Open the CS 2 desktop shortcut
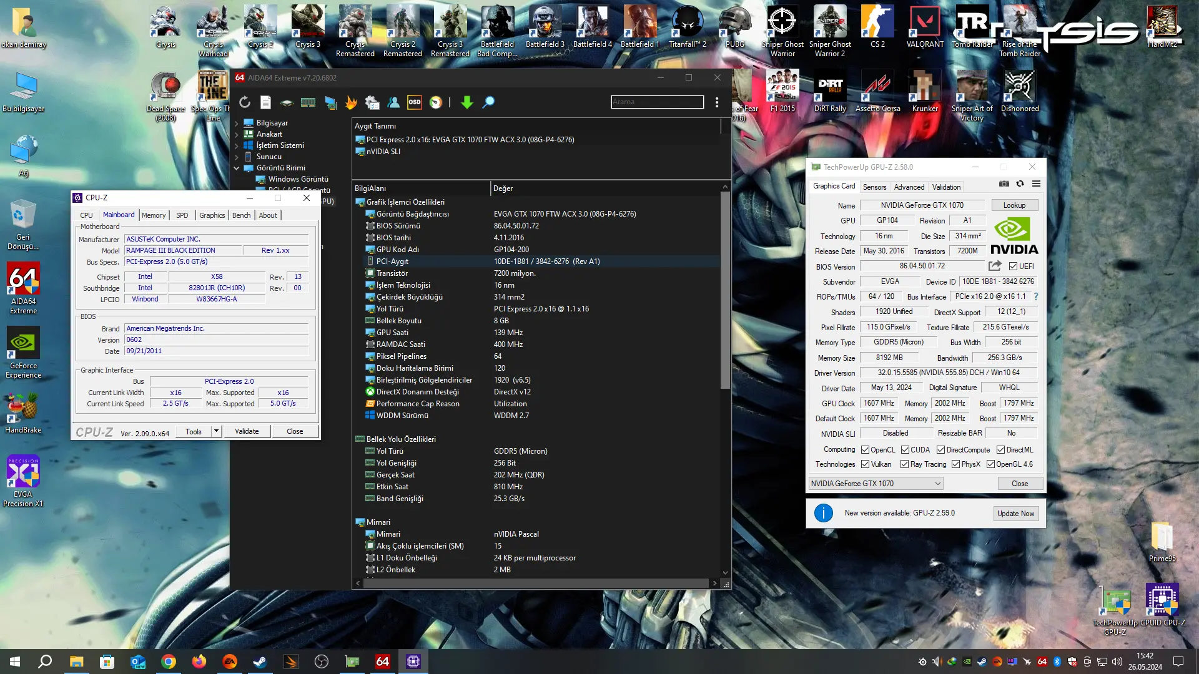This screenshot has height=674, width=1199. (x=877, y=27)
